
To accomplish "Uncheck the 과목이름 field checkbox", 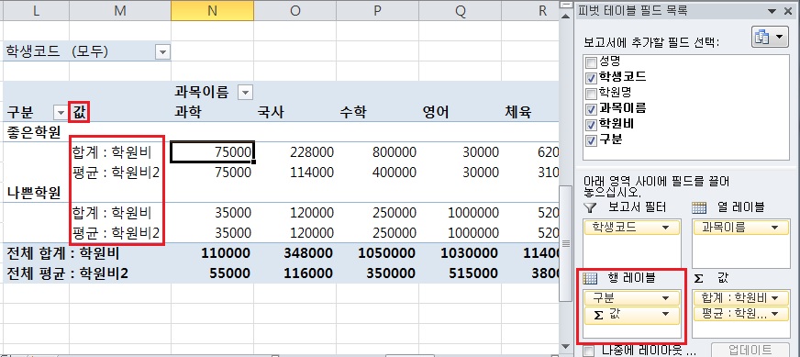I will [592, 109].
